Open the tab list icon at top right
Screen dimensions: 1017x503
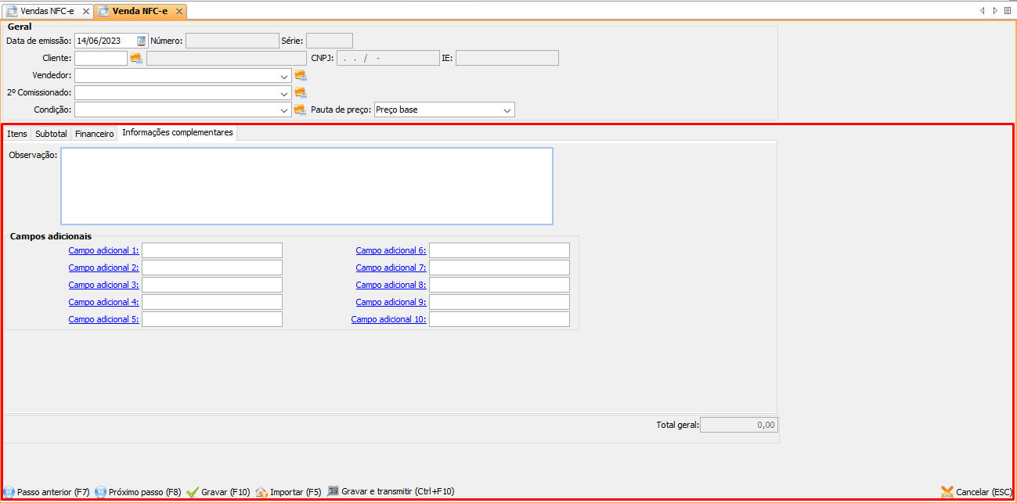coord(1007,10)
